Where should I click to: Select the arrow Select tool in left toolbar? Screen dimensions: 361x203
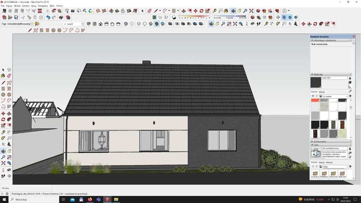click(x=3, y=70)
